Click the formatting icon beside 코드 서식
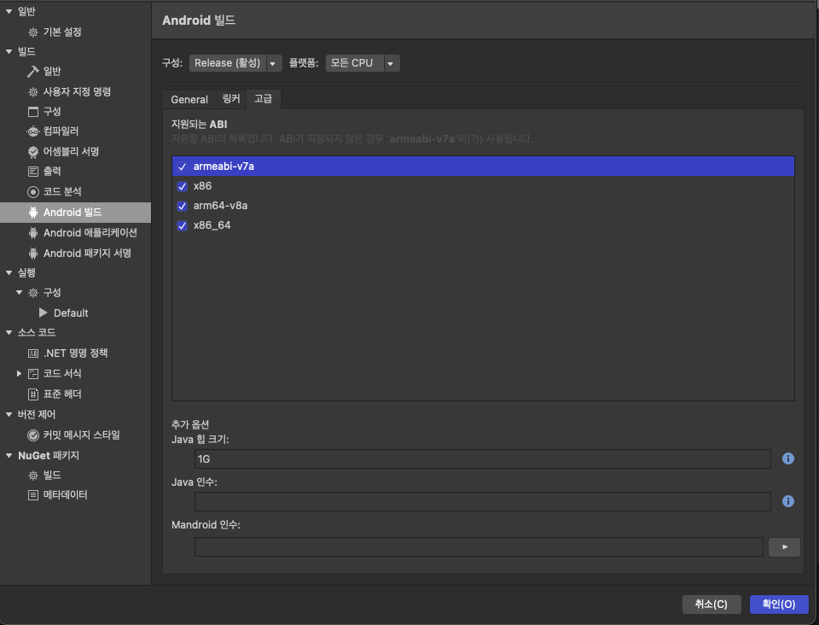This screenshot has width=819, height=625. pyautogui.click(x=33, y=374)
